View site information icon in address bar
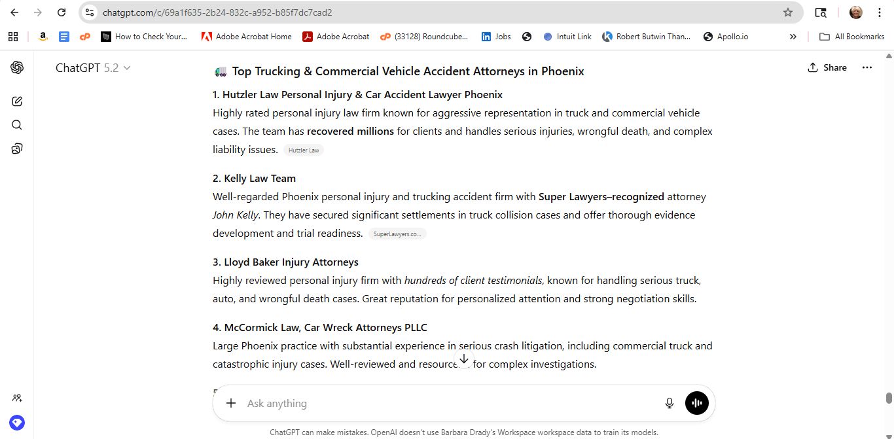The image size is (894, 439). (x=90, y=12)
